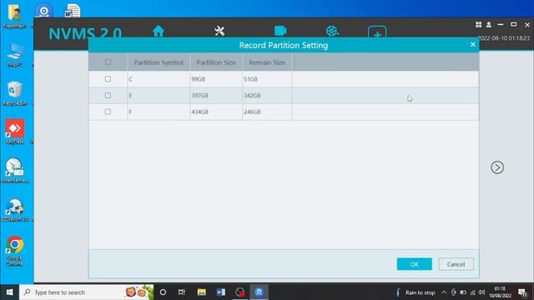Click the Partition Symbol column header
Screen dimensions: 534x300
[x=159, y=62]
